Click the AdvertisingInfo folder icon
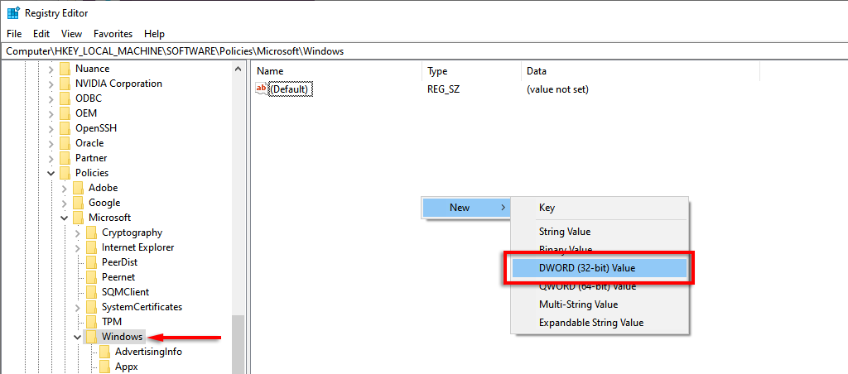The height and width of the screenshot is (374, 848). coord(104,352)
